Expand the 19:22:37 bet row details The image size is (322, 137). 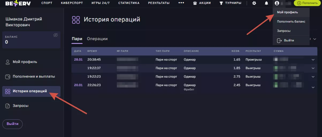pos(313,68)
